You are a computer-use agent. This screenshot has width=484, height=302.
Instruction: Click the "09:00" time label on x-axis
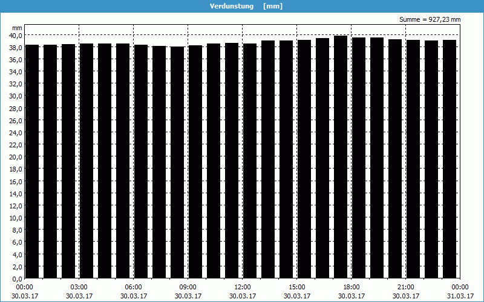click(x=188, y=288)
